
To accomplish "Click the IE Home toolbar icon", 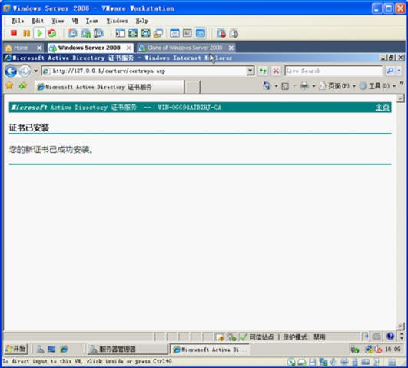I will coord(267,85).
